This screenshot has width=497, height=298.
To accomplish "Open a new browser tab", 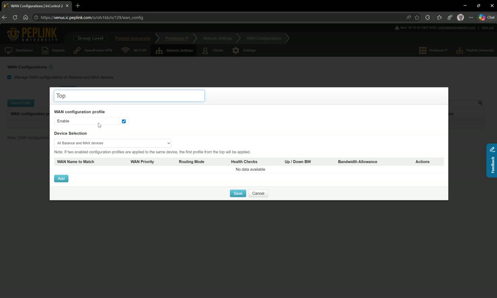I will [x=78, y=6].
